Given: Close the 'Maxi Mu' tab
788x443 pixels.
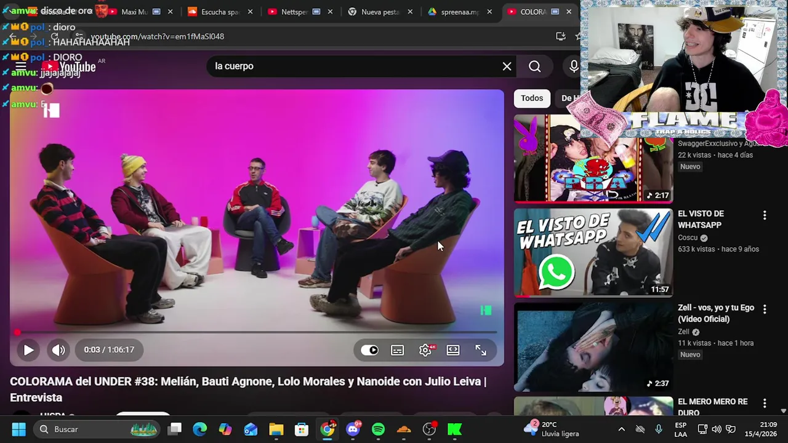Looking at the screenshot, I should pos(171,12).
